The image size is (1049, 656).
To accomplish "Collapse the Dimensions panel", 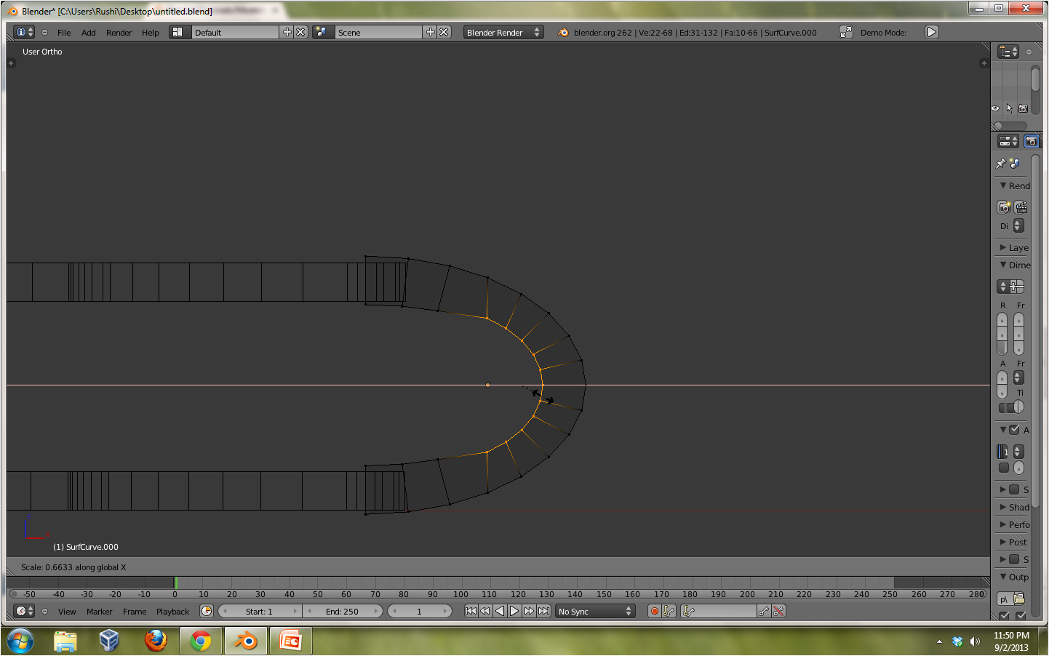I will coord(1003,265).
